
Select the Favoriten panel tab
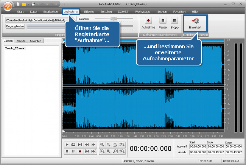point(36,41)
